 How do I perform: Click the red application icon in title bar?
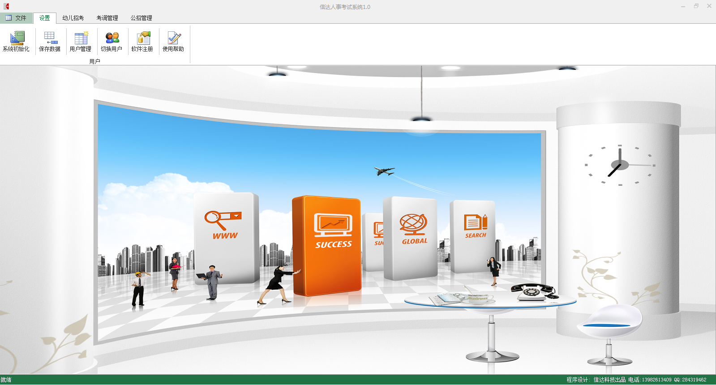6,6
